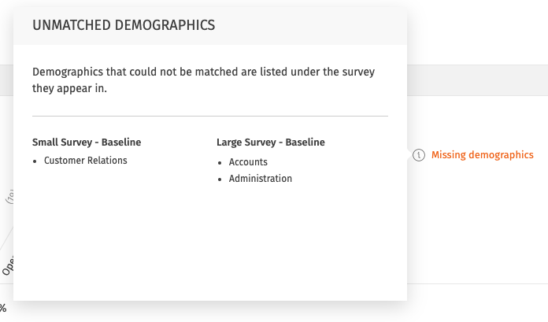
Task: Click the Administration list item
Action: pyautogui.click(x=260, y=179)
